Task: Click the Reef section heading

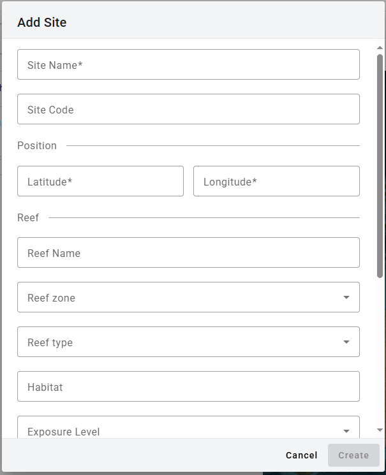Action: [28, 217]
